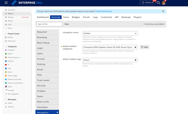Open the About sidebar link
The image size is (188, 114).
coord(10,21)
